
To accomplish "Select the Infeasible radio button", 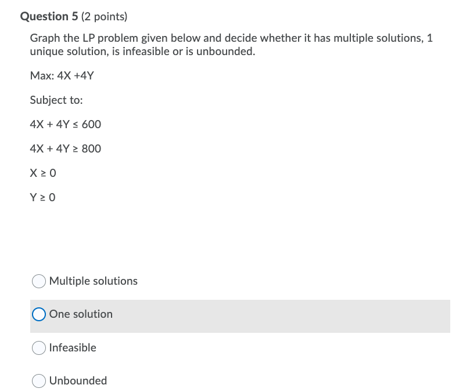I will 39,347.
